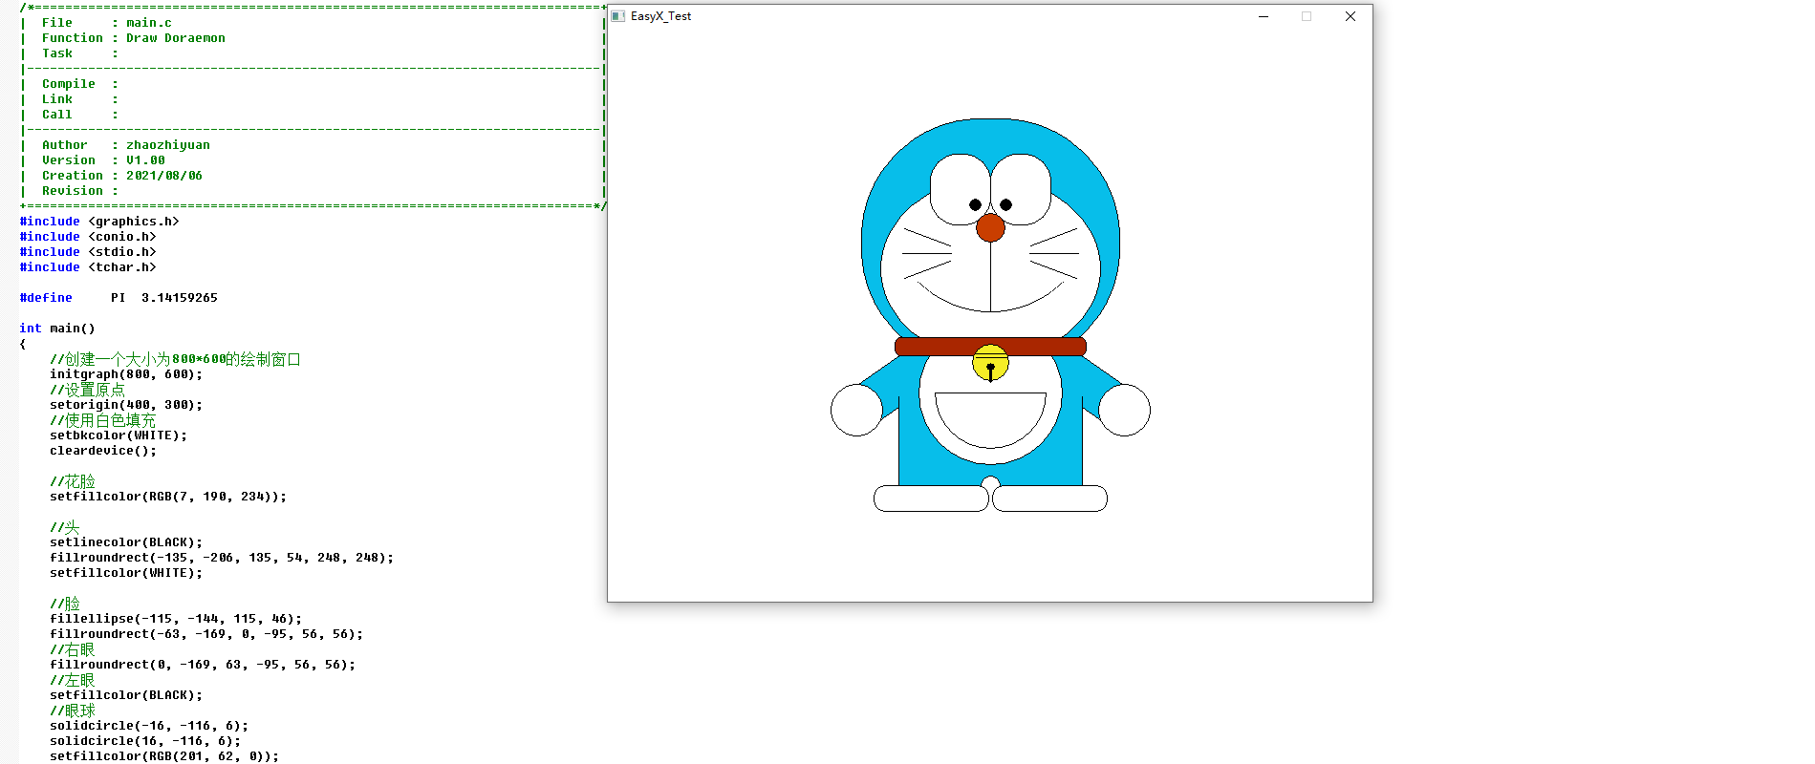Click the disabled maximize button of EasyX_Test

click(x=1307, y=16)
